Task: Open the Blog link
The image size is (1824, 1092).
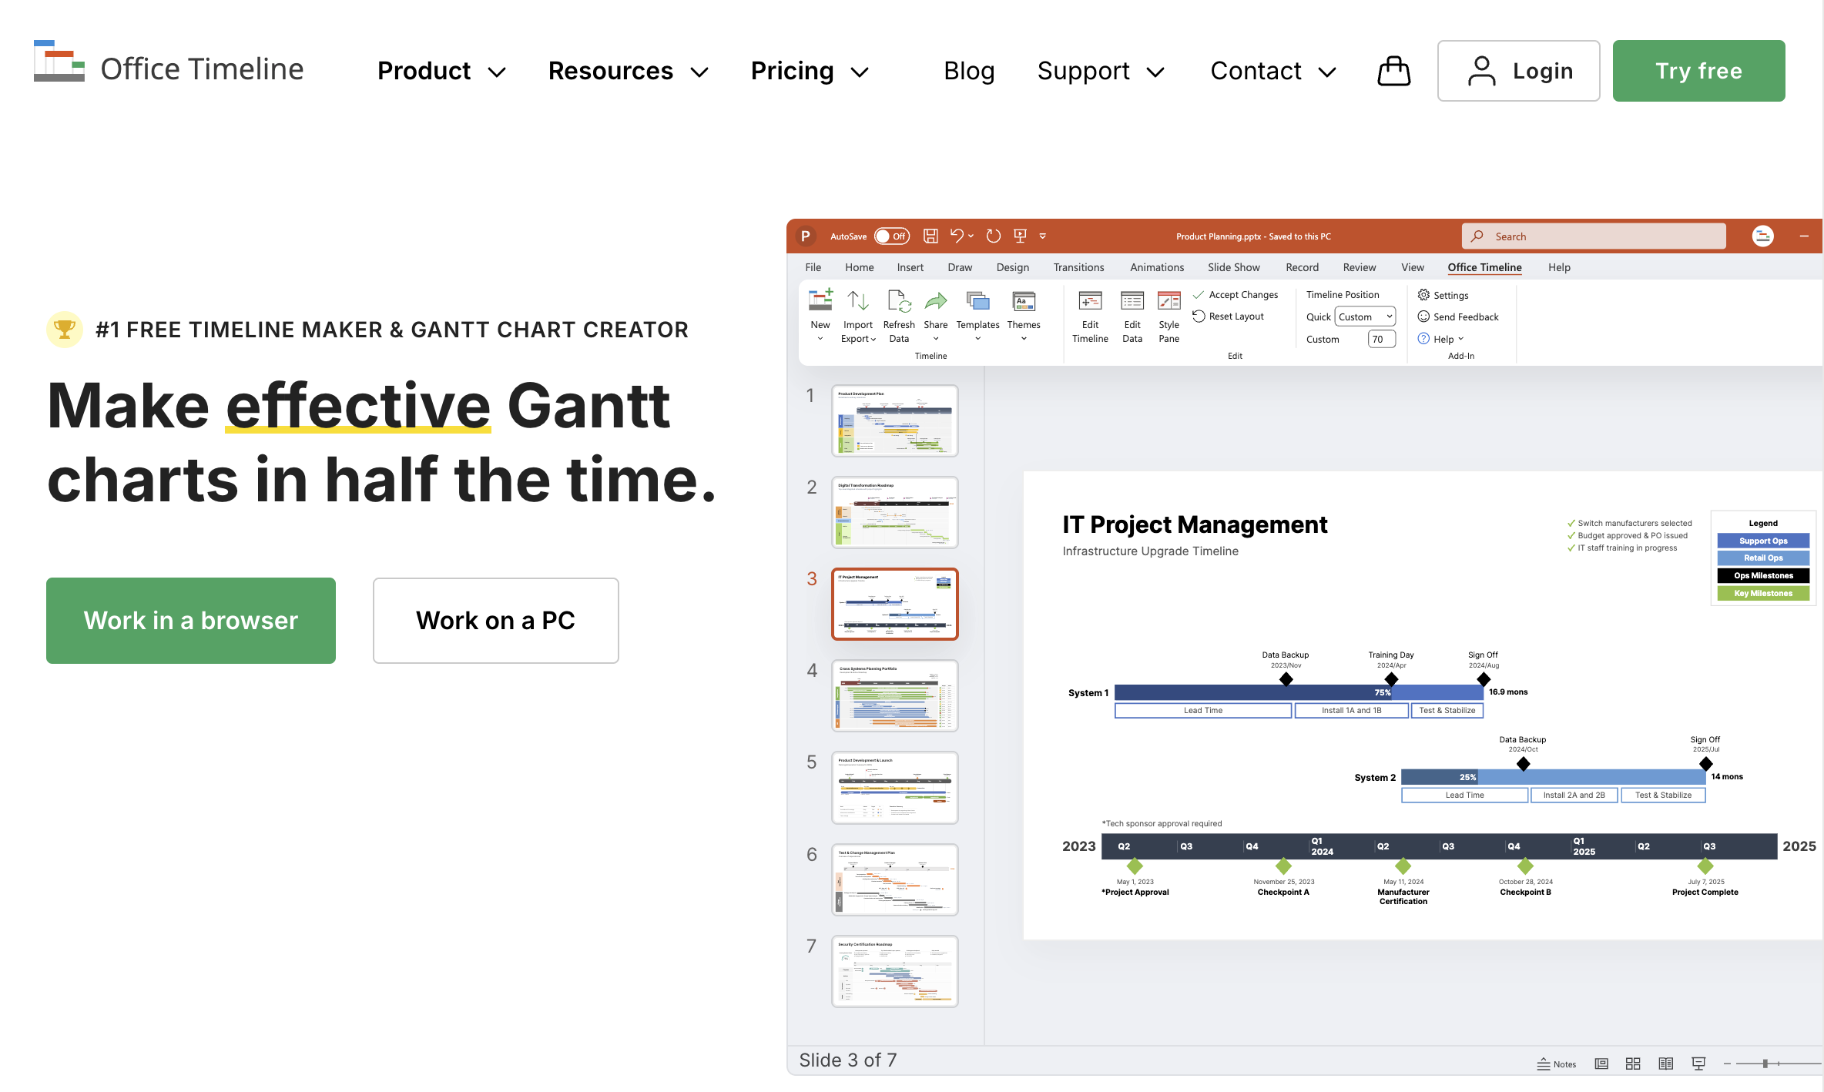Action: [969, 71]
